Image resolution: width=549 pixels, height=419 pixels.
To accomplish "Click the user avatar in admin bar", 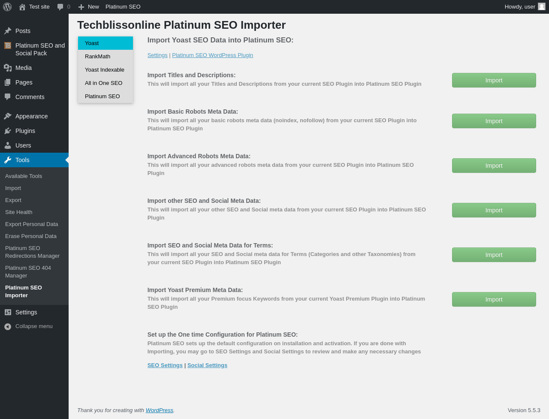I will pos(542,6).
